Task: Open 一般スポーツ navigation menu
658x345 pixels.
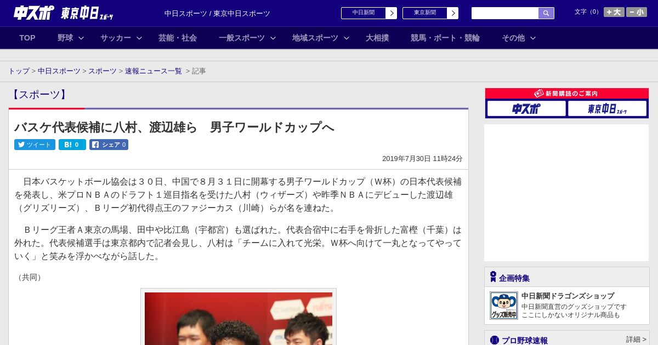Action: (x=242, y=38)
